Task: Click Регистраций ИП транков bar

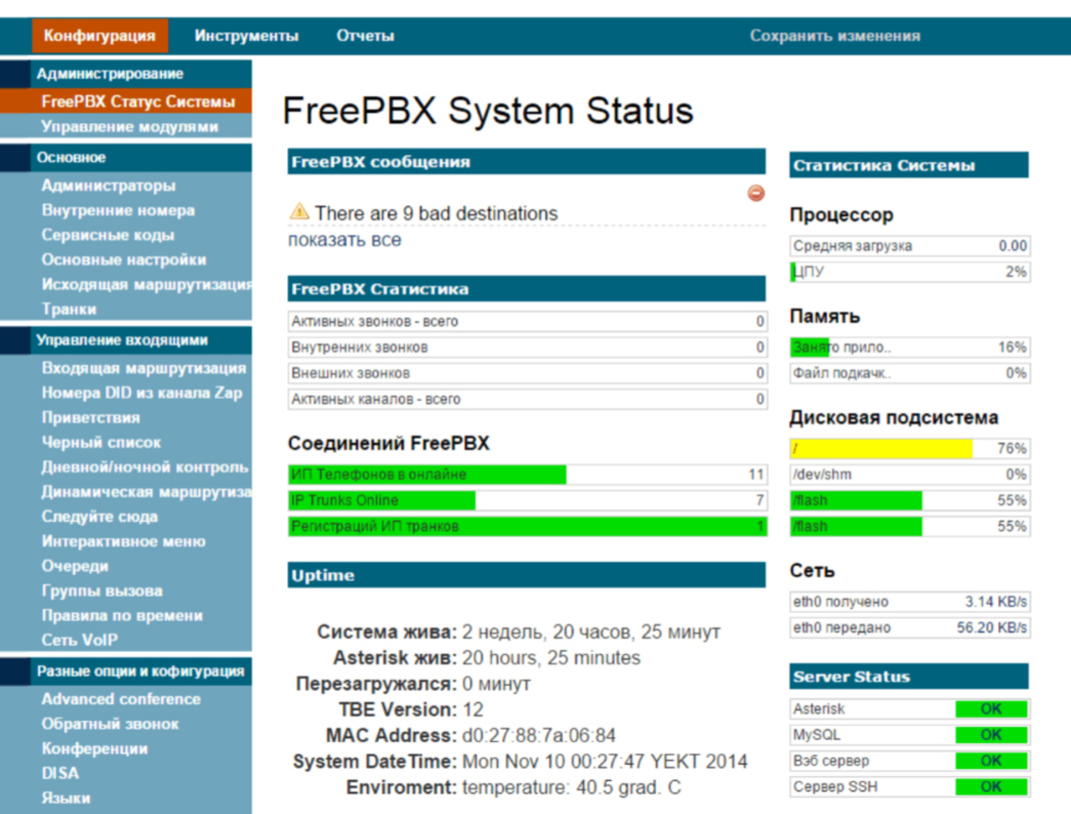Action: [527, 526]
